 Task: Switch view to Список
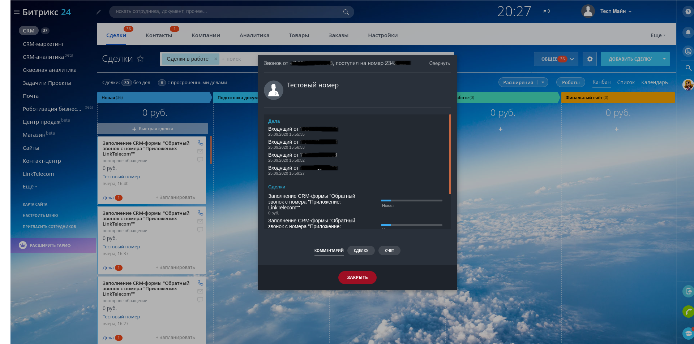pos(626,82)
